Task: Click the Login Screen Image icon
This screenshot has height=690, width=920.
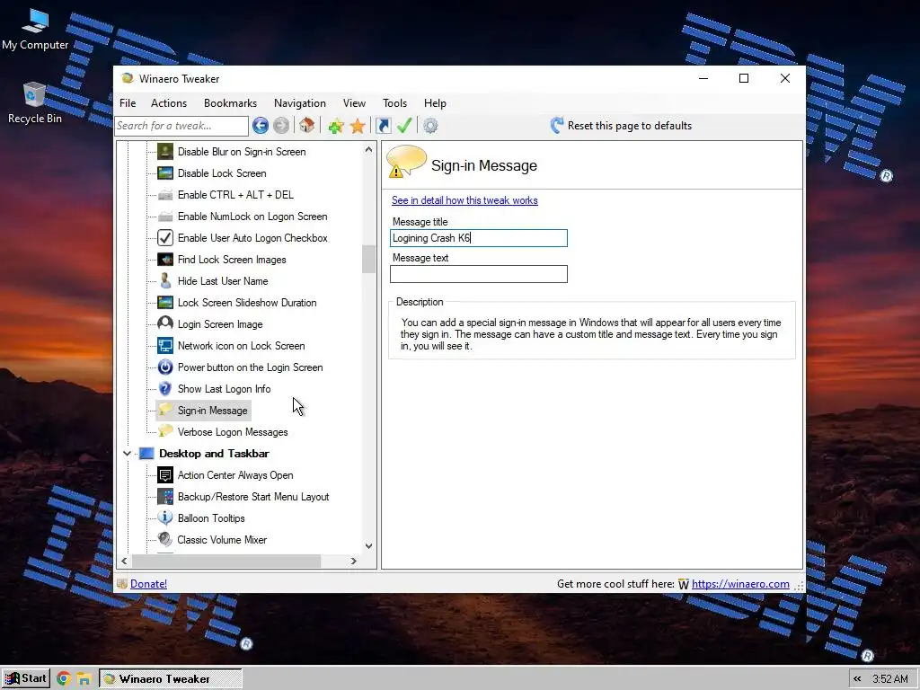Action: point(165,323)
